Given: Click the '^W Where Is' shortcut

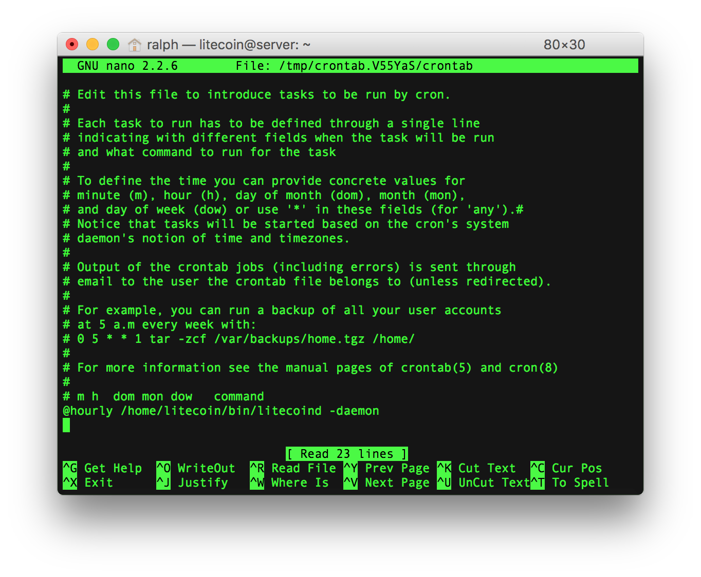Looking at the screenshot, I should pyautogui.click(x=289, y=483).
